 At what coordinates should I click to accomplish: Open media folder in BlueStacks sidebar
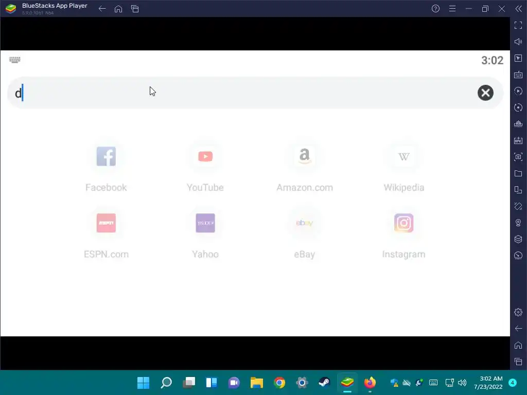click(518, 173)
